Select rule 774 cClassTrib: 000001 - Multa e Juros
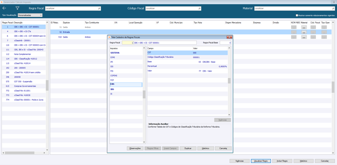 (24, 100)
